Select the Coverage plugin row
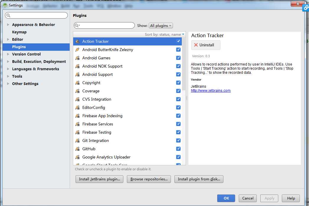Viewport: 309px width, 206px height. coord(127,91)
